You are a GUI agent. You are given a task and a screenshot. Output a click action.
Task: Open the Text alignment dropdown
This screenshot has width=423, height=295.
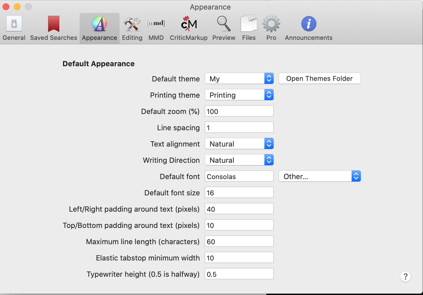pyautogui.click(x=239, y=144)
